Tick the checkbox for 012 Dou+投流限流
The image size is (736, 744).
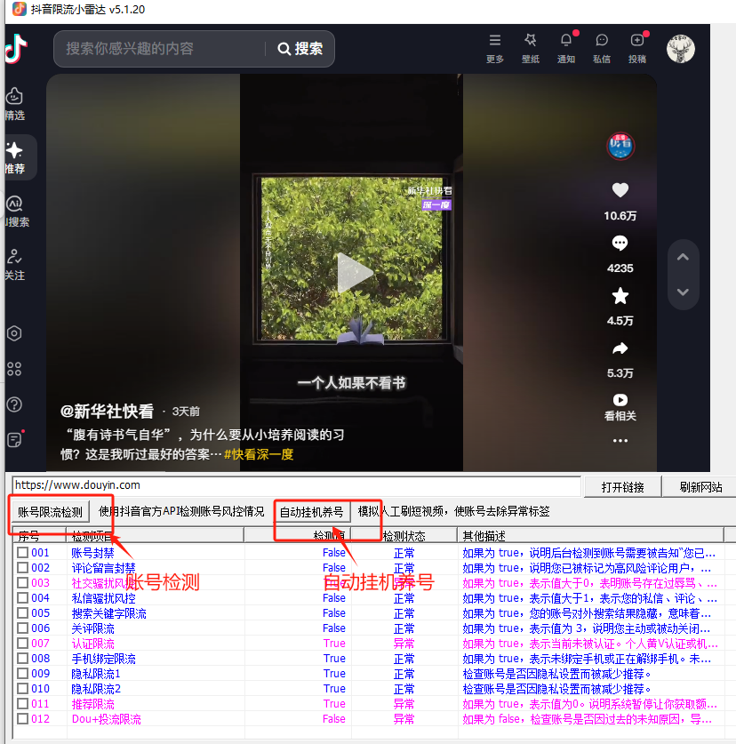[23, 718]
